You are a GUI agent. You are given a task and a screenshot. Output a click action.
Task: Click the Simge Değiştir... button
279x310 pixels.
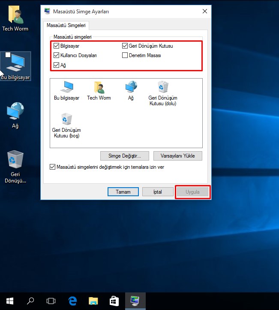(125, 155)
